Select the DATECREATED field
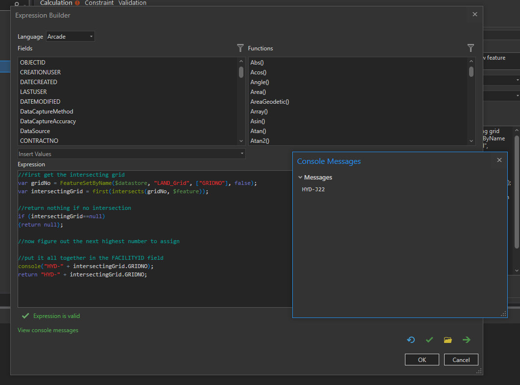 coord(39,82)
